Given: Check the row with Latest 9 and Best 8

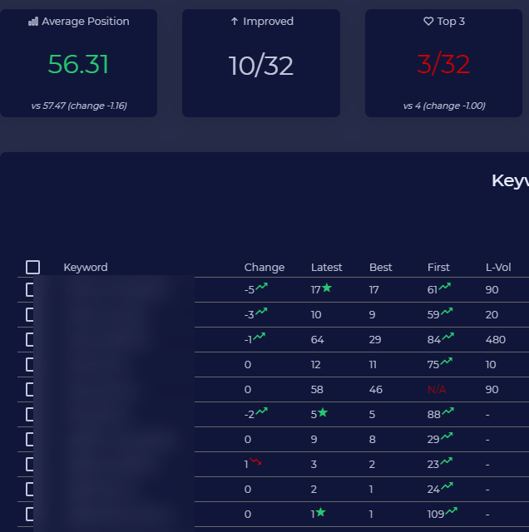Looking at the screenshot, I should (30, 440).
